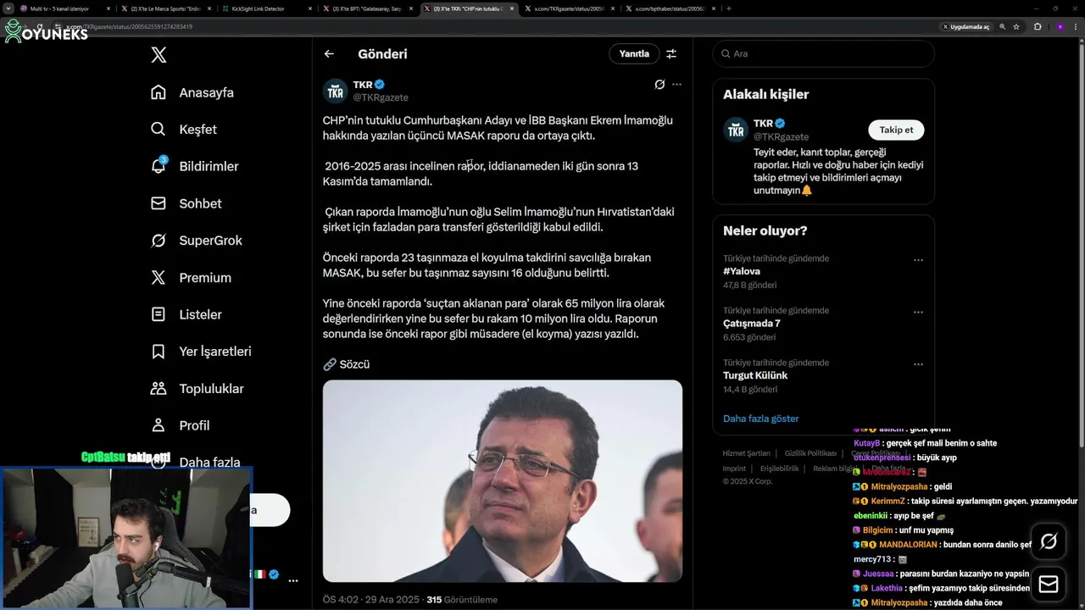Image resolution: width=1085 pixels, height=610 pixels.
Task: Open floating Grok button at bottom right
Action: tap(1049, 541)
